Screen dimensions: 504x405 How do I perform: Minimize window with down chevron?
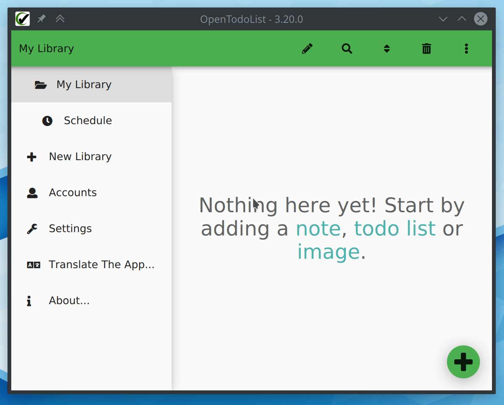[443, 19]
